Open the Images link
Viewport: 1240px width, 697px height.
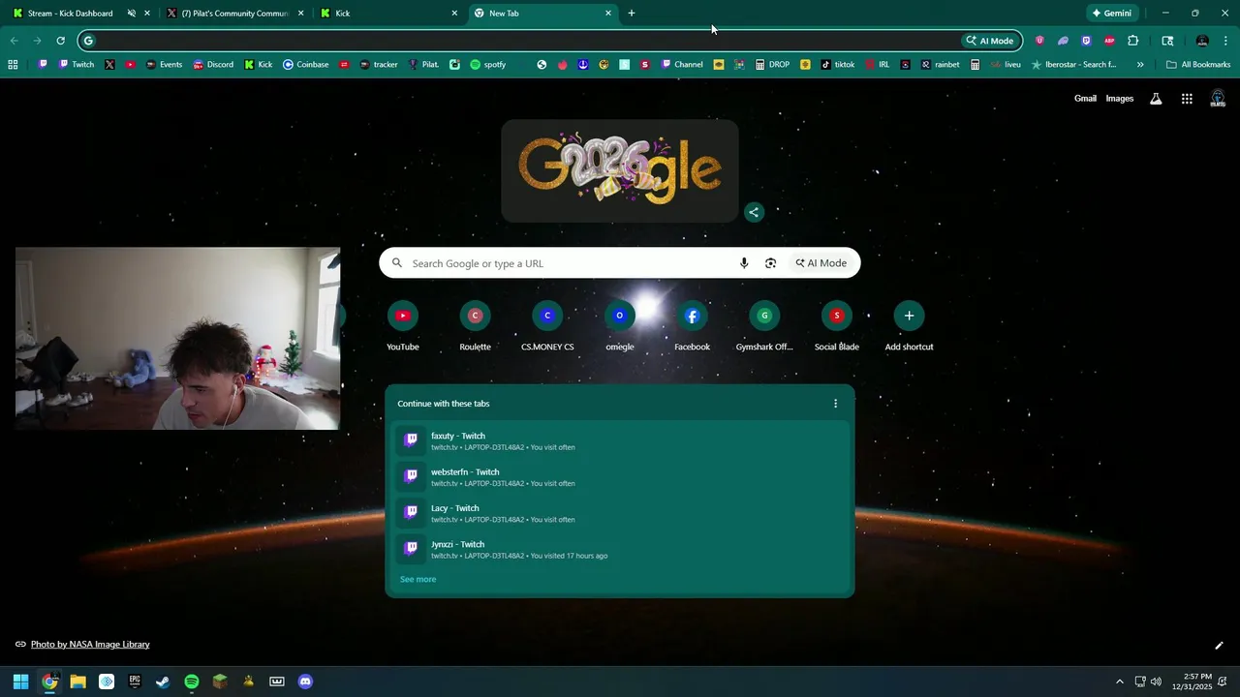tap(1120, 99)
